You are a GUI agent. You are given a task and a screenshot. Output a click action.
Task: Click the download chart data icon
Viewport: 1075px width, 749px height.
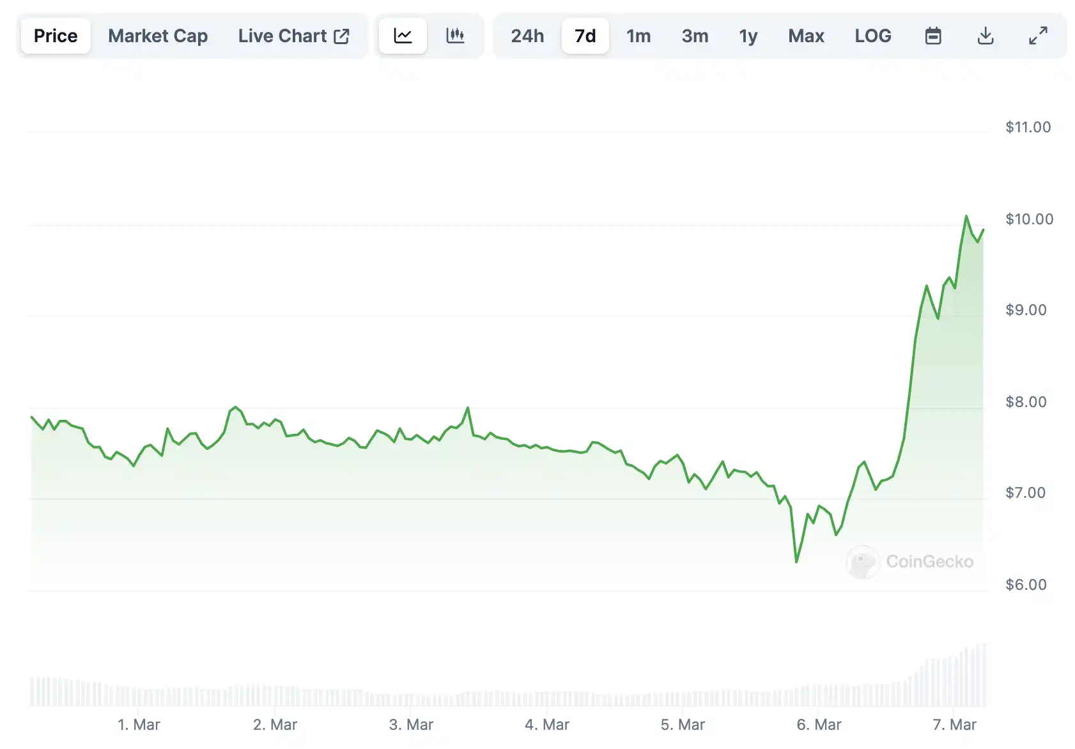pos(986,36)
